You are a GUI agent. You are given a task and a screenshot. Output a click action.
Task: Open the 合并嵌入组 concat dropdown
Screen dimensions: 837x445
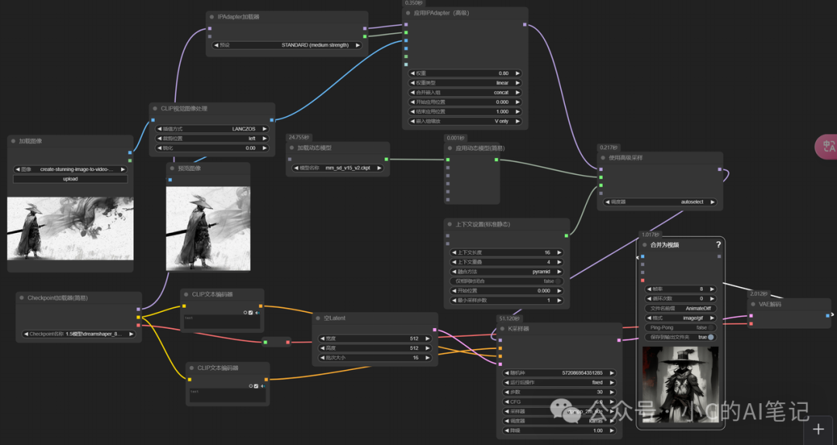(x=464, y=93)
